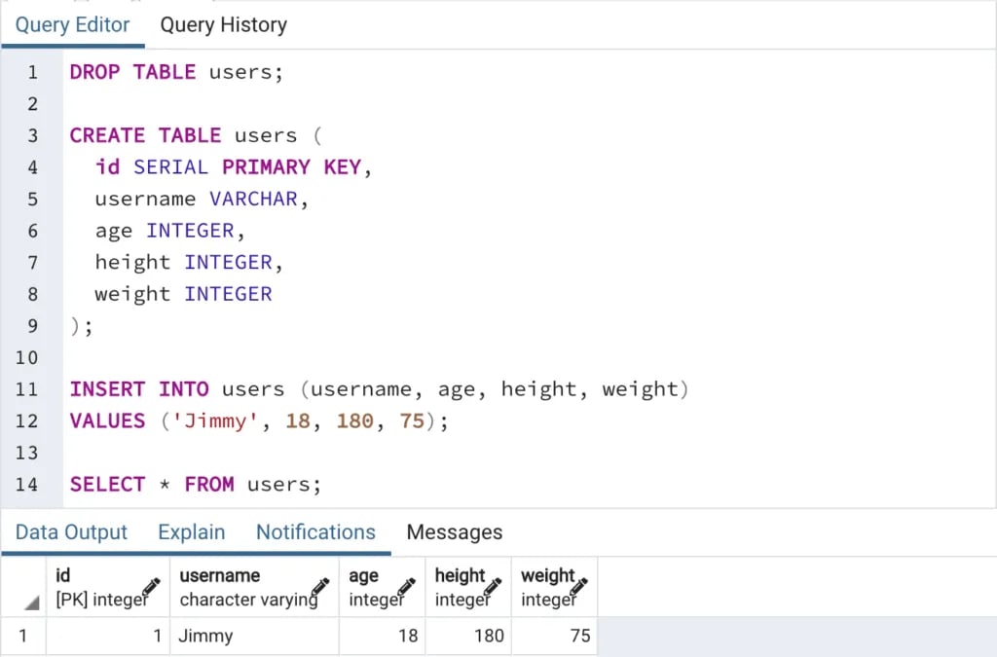The width and height of the screenshot is (997, 657).
Task: Click the age value 18 cell
Action: (x=382, y=636)
